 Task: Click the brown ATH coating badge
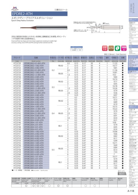[111, 48]
